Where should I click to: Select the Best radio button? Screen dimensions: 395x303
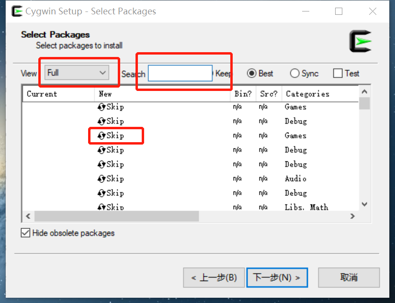click(251, 73)
